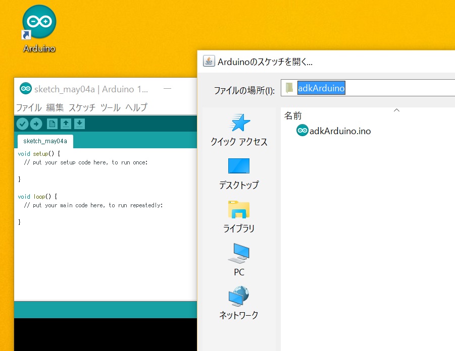
Task: Click the Verify checkmark toolbar button
Action: pos(22,124)
